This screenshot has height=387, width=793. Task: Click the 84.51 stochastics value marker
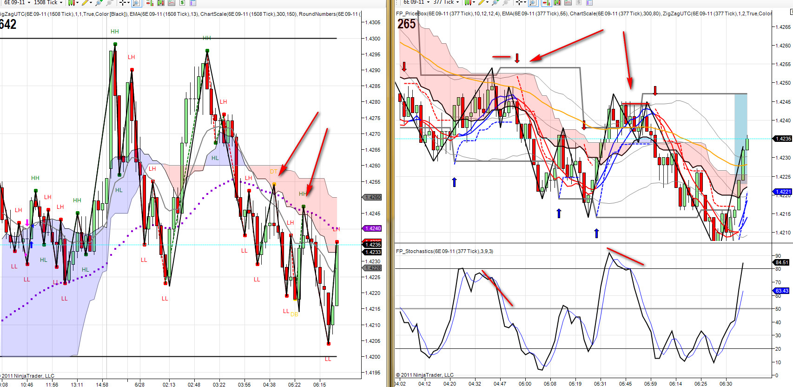[782, 262]
